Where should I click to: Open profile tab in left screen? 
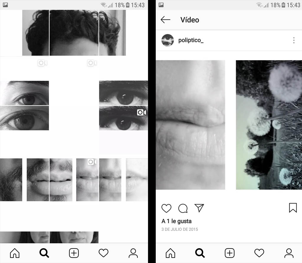coord(133,253)
